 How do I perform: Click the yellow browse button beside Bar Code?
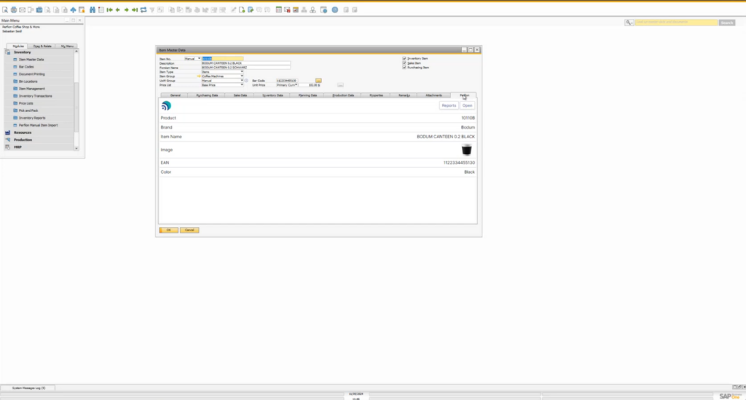pos(318,81)
